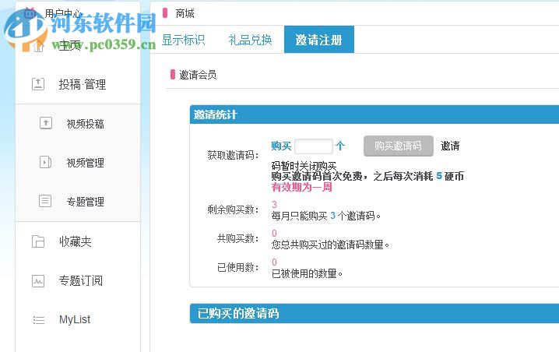This screenshot has width=559, height=352.
Task: Click the folder icon next to 收藏夹
Action: [x=38, y=241]
